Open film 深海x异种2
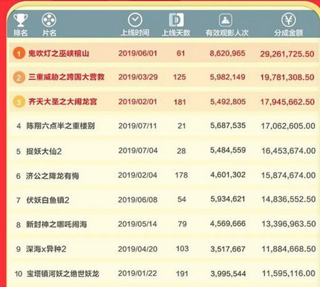This screenshot has width=320, height=287. (x=46, y=249)
